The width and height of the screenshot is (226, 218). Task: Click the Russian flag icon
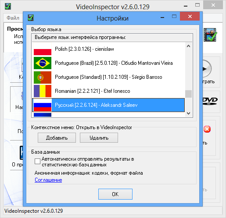(43, 105)
